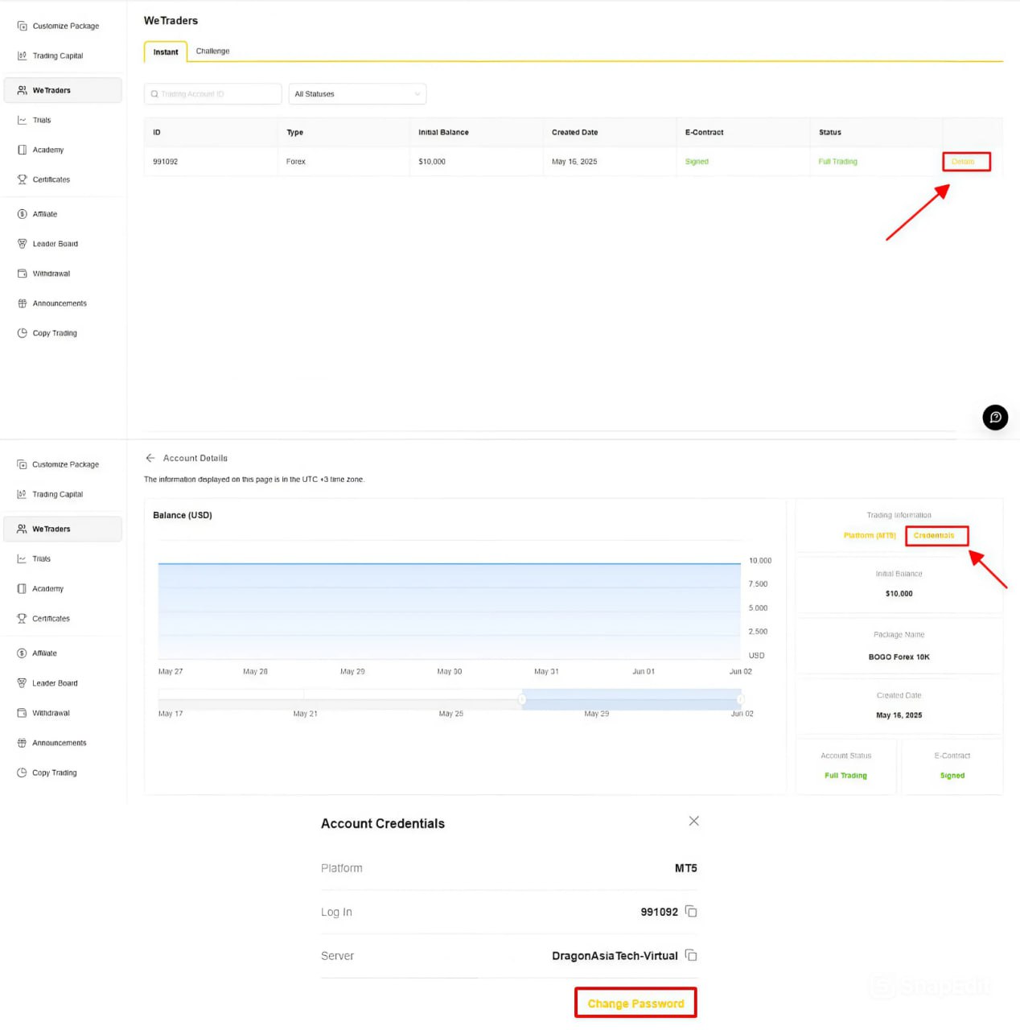The image size is (1020, 1030).
Task: Open the live chat support bubble
Action: (x=995, y=417)
